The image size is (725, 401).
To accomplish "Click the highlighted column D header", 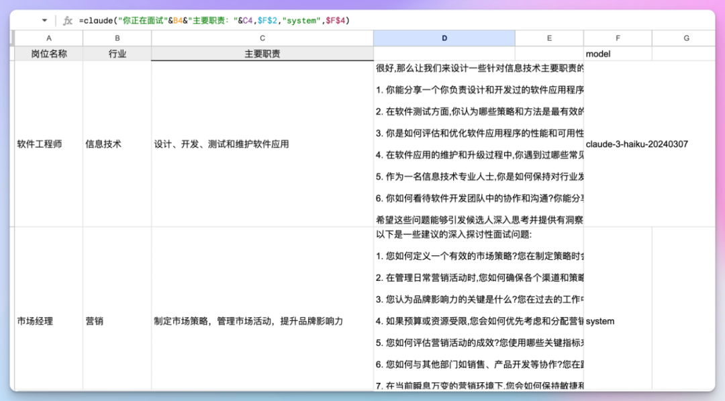I will (x=444, y=38).
